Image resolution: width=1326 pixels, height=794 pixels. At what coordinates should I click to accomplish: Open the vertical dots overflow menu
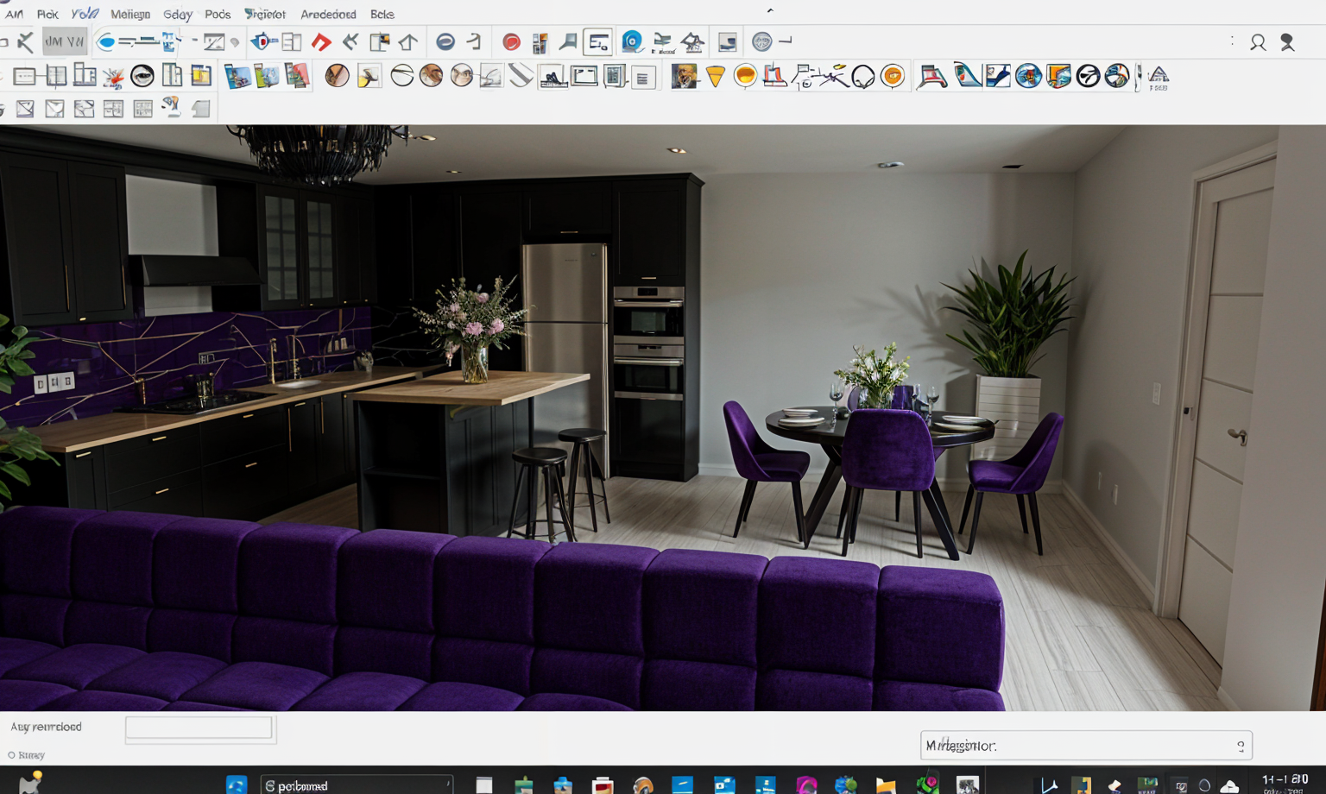pyautogui.click(x=1232, y=41)
